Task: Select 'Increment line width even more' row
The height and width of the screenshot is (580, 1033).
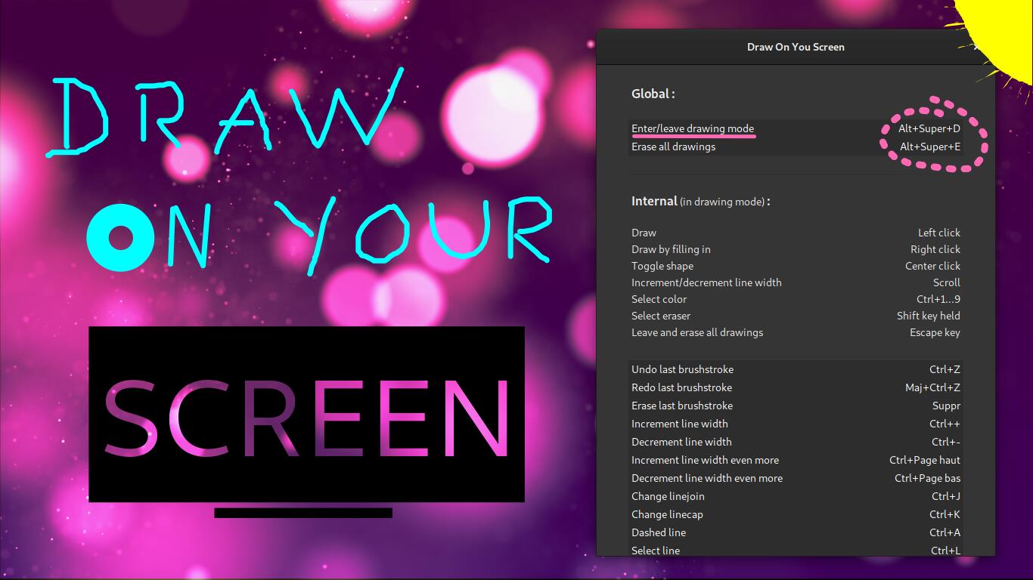Action: click(706, 460)
